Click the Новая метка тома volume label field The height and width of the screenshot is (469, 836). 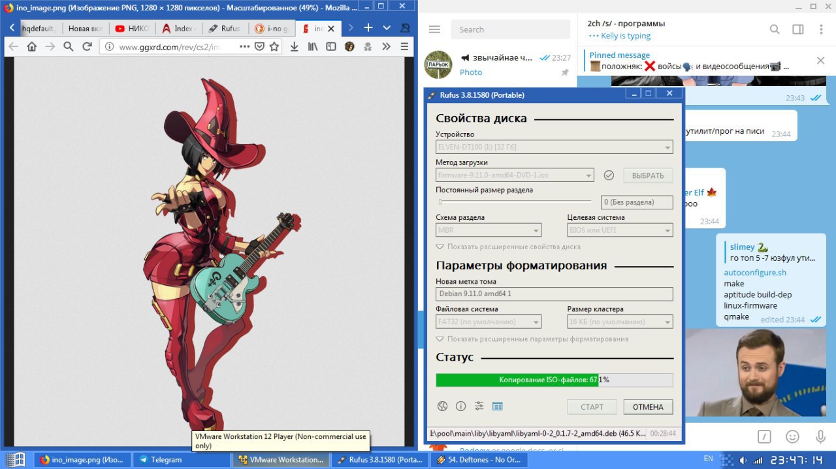(555, 294)
